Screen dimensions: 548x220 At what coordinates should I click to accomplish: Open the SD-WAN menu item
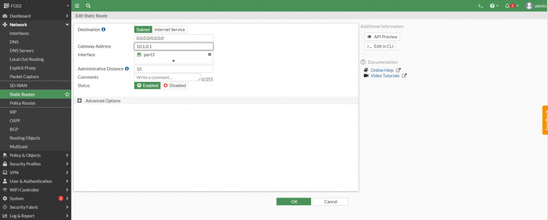click(19, 86)
